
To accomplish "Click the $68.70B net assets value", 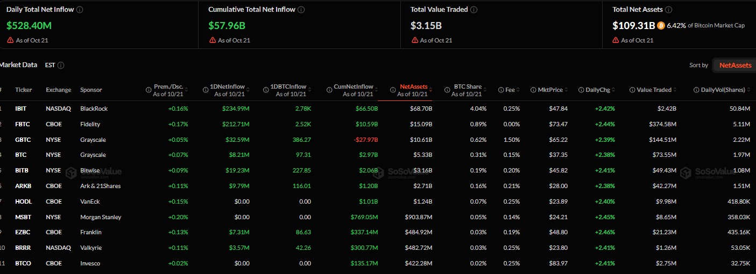I will click(421, 109).
